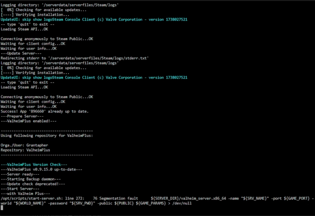Screen dimensions: 315x216
Task: Click the "ValheimPlus v0.9.15.0 up-to-date" line
Action: click(41, 169)
